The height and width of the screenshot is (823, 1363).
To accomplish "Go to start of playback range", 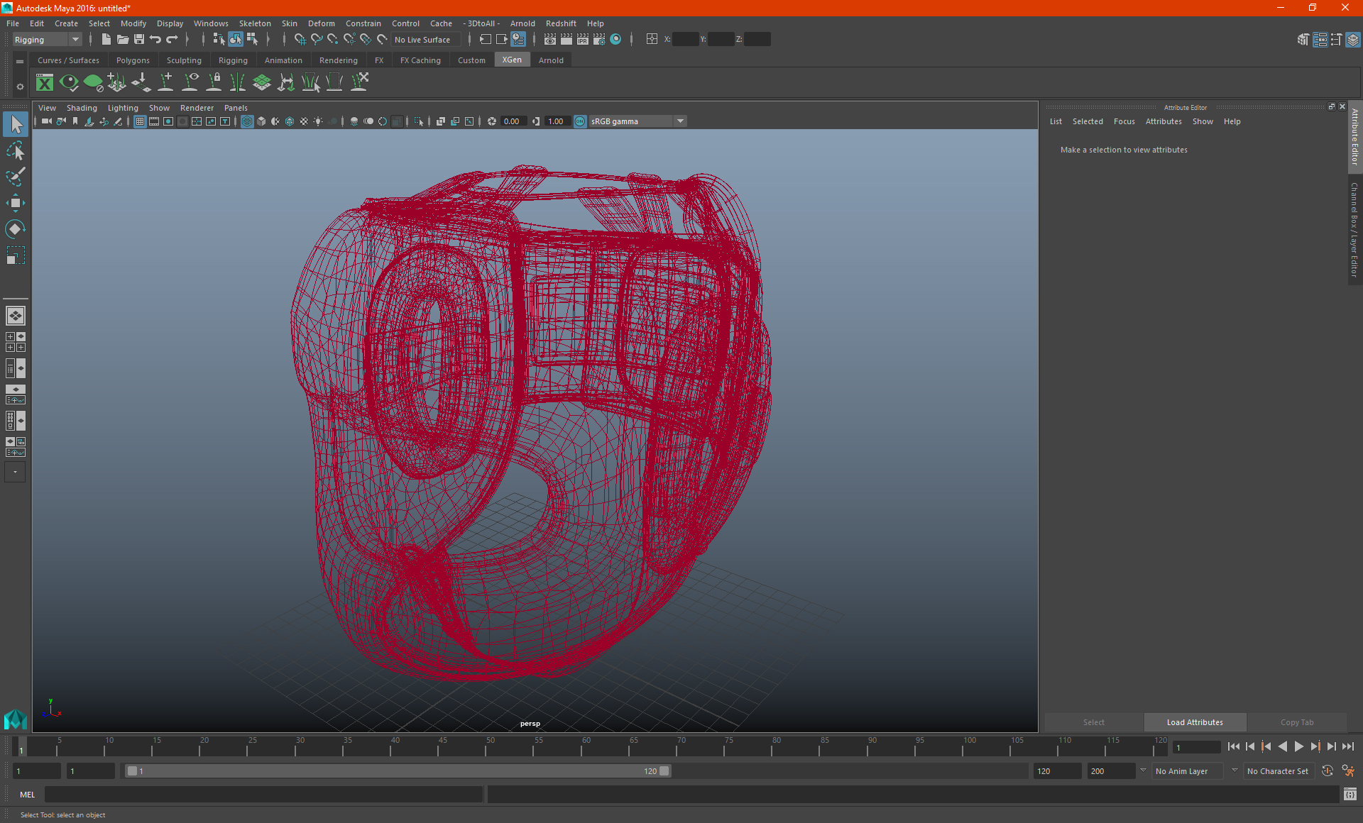I will tap(1234, 746).
